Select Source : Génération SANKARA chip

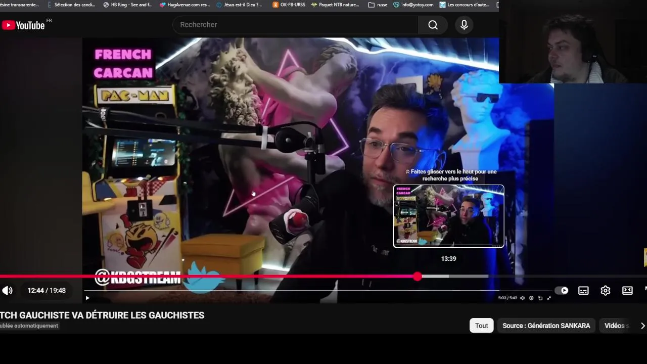coord(546,326)
